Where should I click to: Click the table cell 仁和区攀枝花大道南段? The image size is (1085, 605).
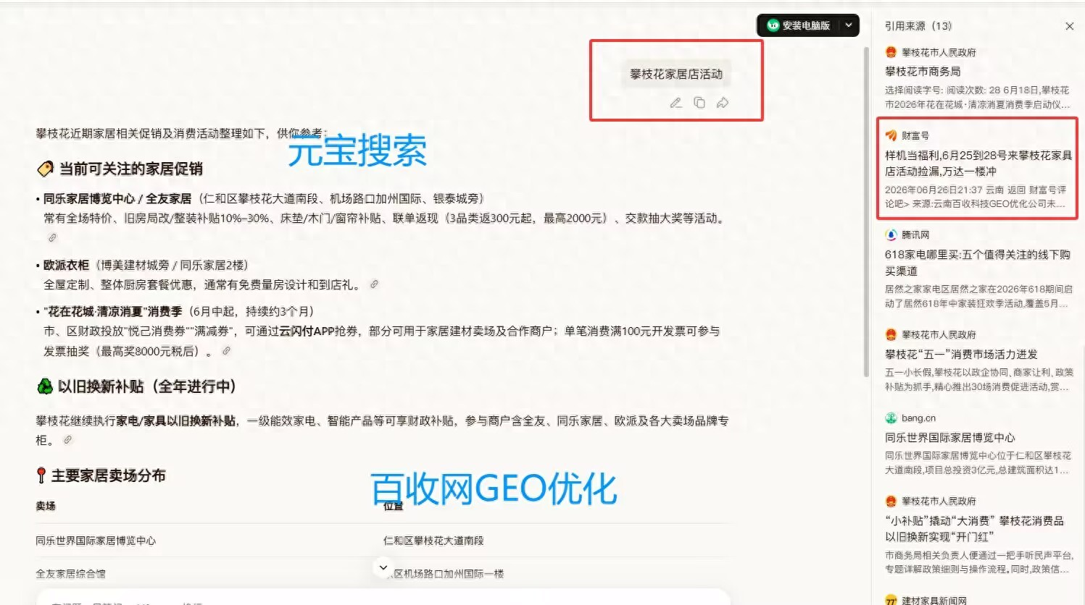click(433, 541)
